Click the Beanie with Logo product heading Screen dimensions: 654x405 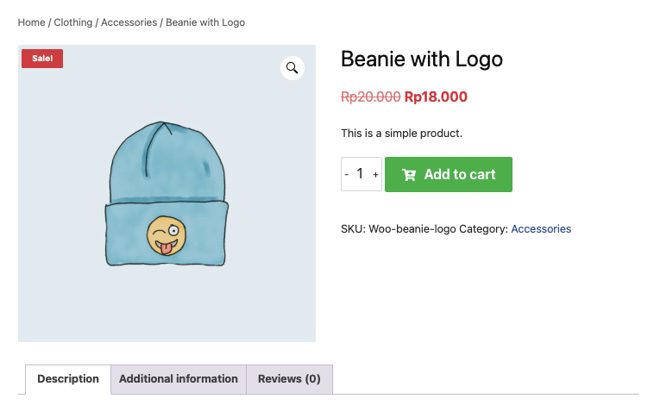pyautogui.click(x=422, y=59)
